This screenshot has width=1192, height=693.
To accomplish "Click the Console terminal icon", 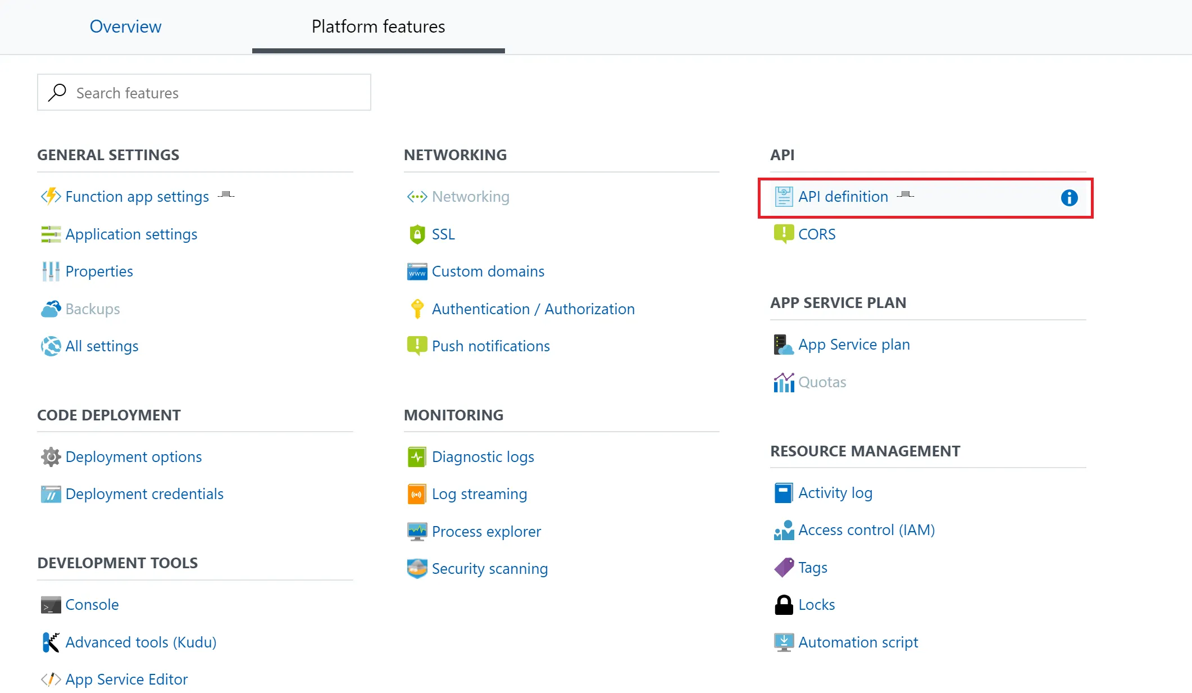I will [51, 605].
